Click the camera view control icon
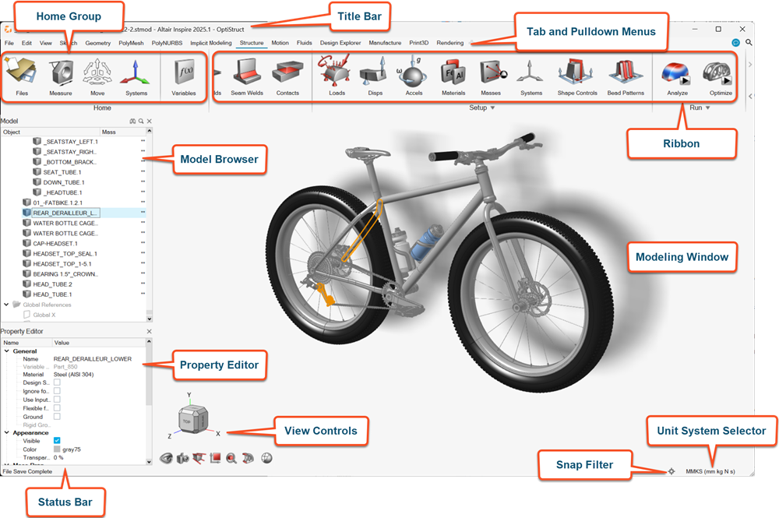This screenshot has width=779, height=518. pos(183,458)
